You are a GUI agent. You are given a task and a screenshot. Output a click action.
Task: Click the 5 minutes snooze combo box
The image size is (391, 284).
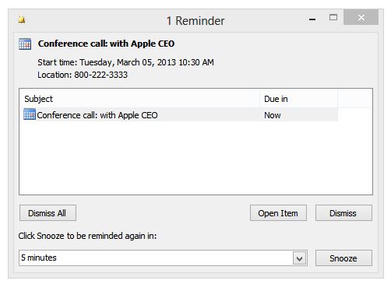click(x=163, y=258)
